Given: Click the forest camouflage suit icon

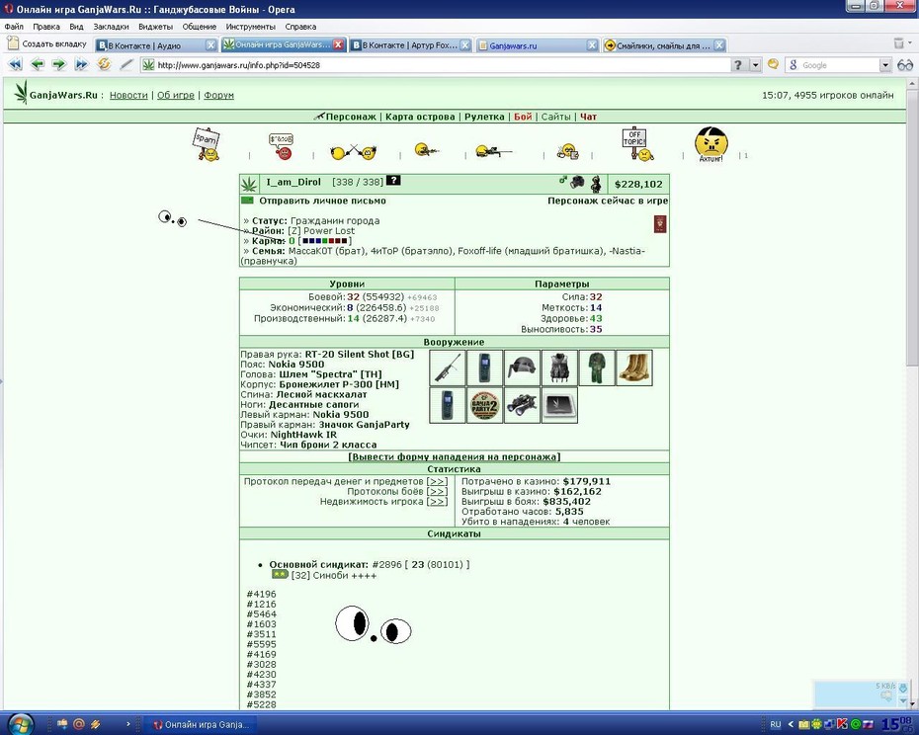Looking at the screenshot, I should [597, 368].
